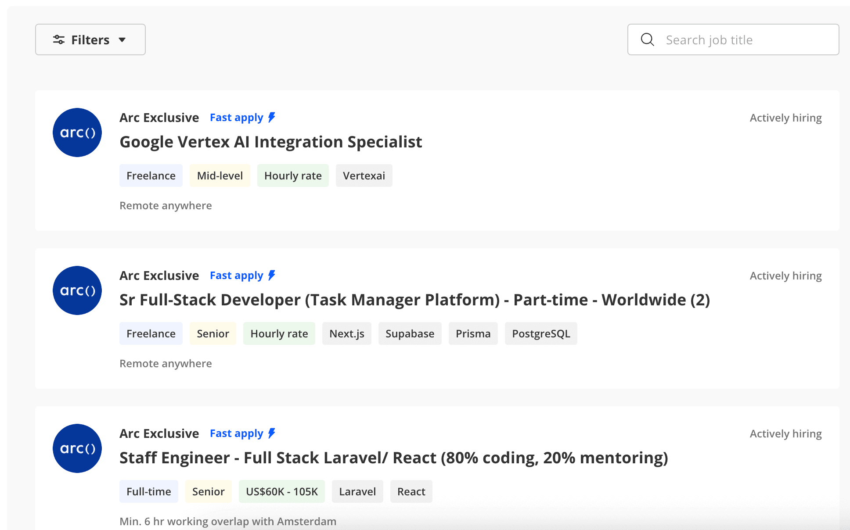Click lightning bolt on Full-Stack Developer job
Image resolution: width=850 pixels, height=530 pixels.
(x=272, y=275)
